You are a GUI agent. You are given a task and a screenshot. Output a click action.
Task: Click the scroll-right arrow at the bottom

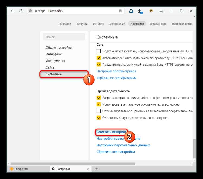pyautogui.click(x=191, y=164)
